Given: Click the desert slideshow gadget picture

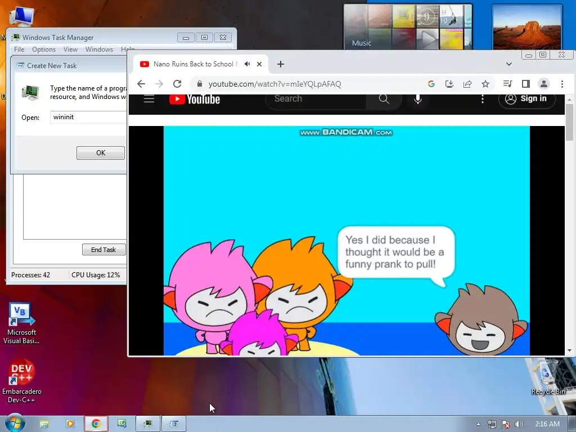Looking at the screenshot, I should [527, 28].
